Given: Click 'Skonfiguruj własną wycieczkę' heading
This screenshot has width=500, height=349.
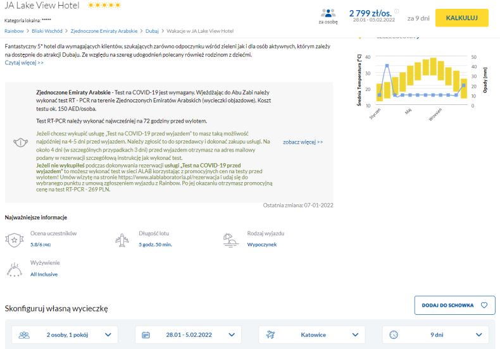Looking at the screenshot, I should coord(56,309).
